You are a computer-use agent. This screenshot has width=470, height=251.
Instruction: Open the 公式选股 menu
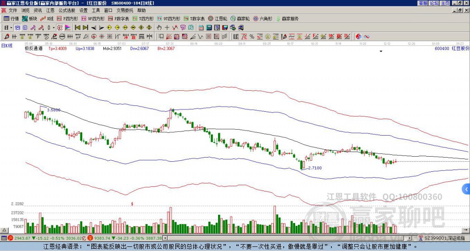click(67, 11)
